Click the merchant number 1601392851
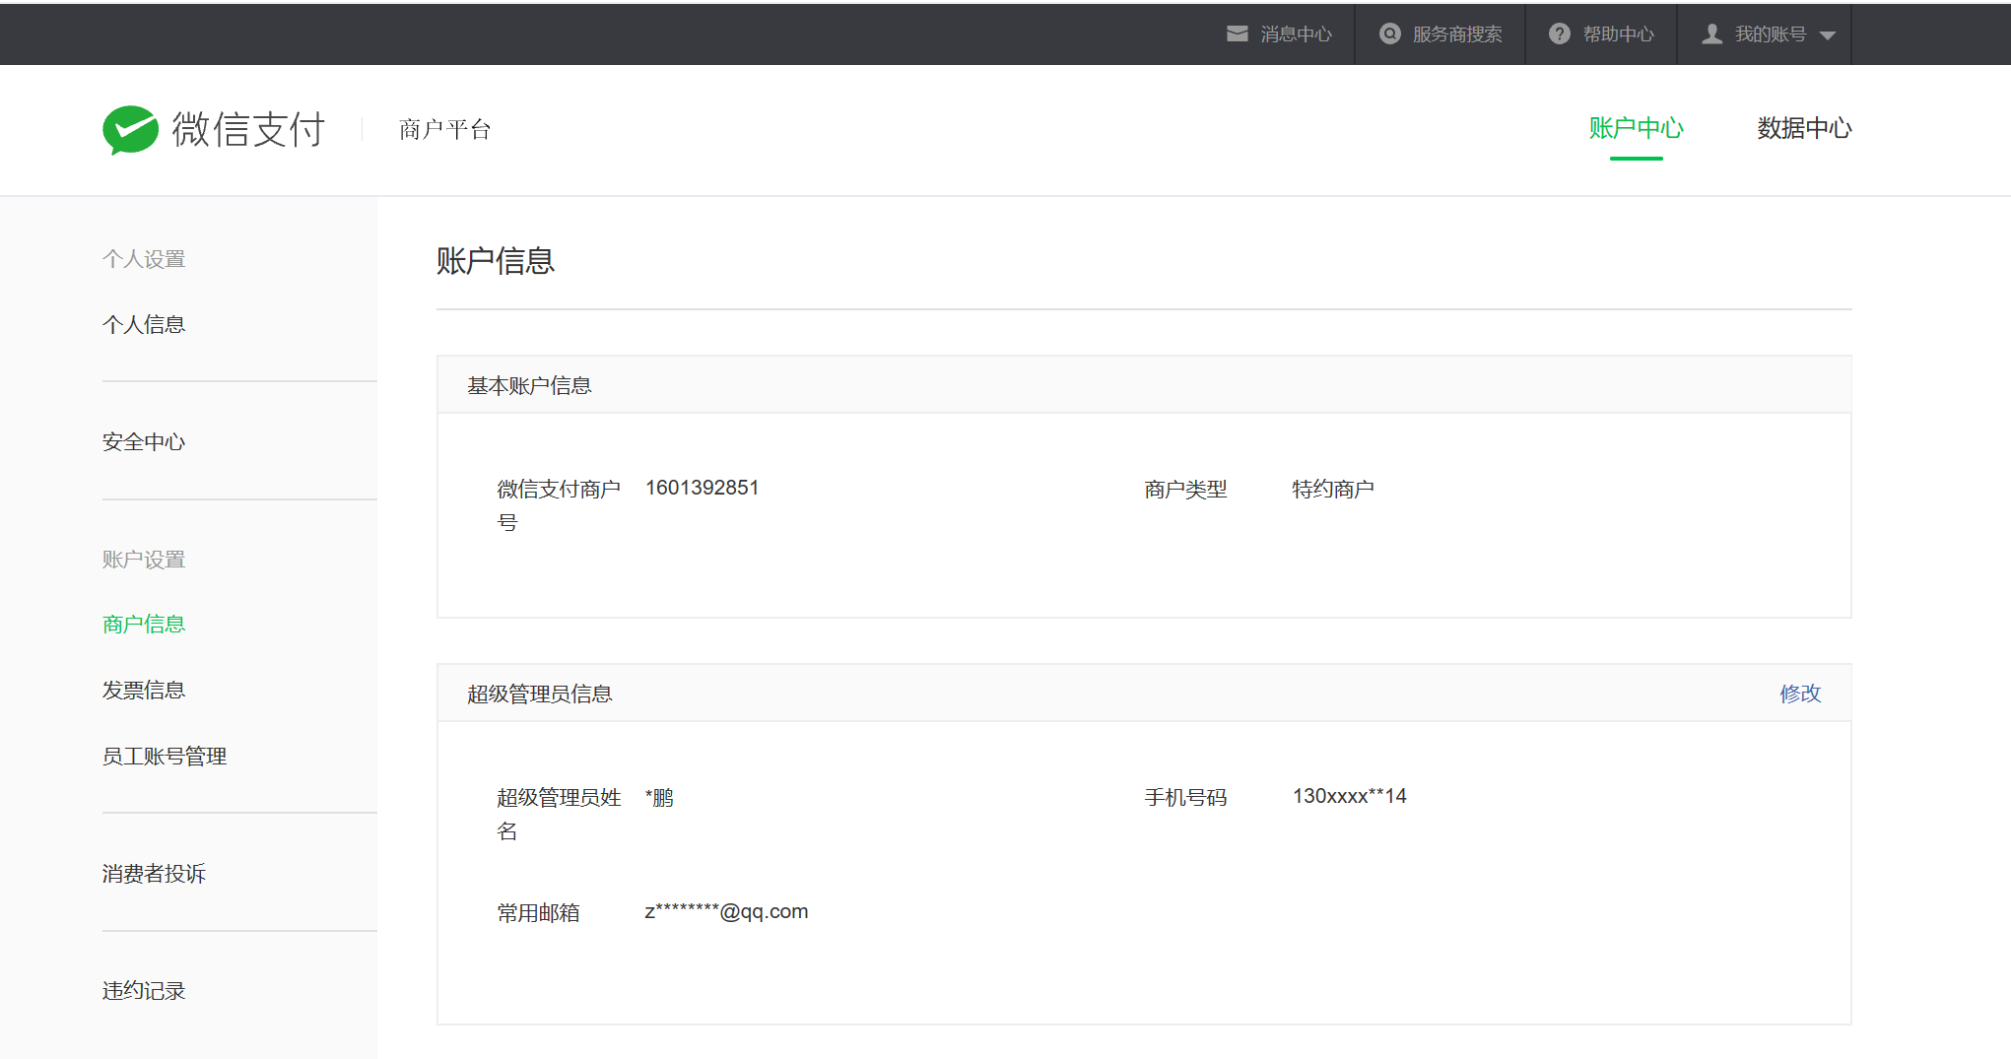2011x1059 pixels. pos(702,488)
